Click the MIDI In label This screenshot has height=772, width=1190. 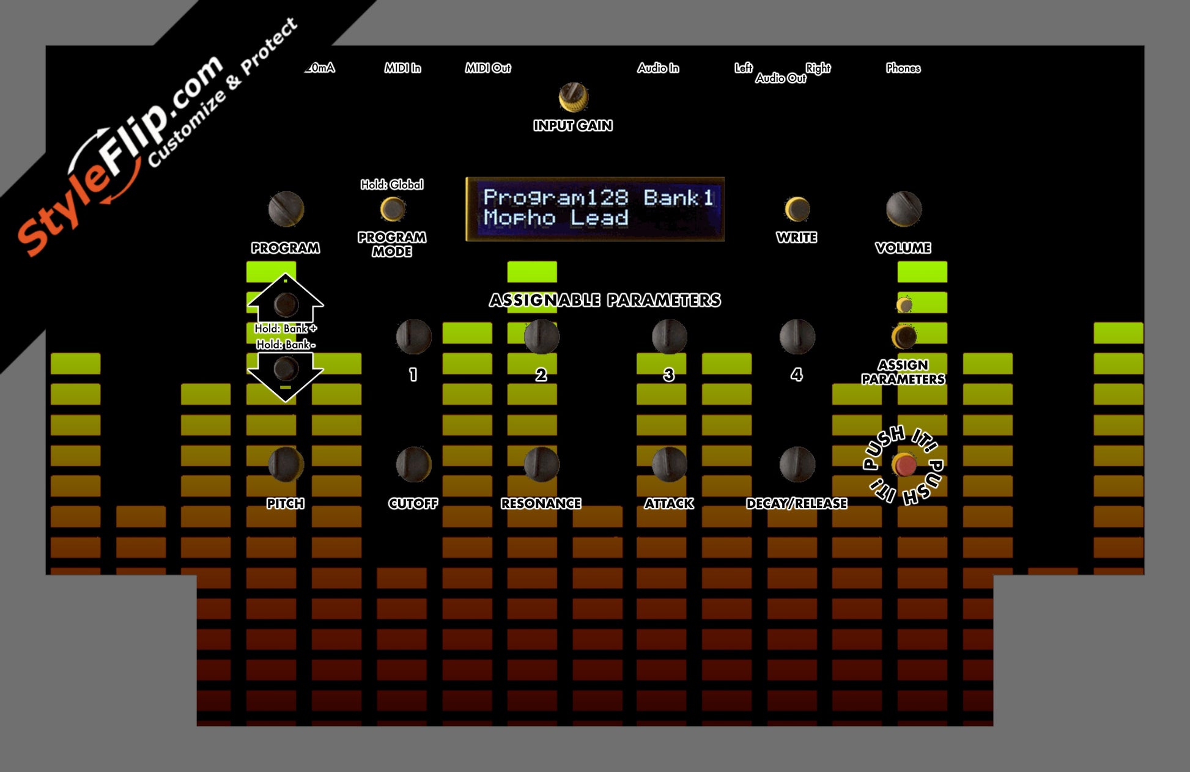click(404, 69)
